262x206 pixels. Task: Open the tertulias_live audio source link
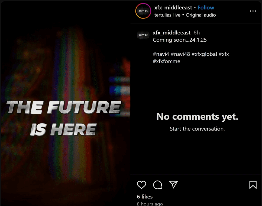(x=167, y=15)
